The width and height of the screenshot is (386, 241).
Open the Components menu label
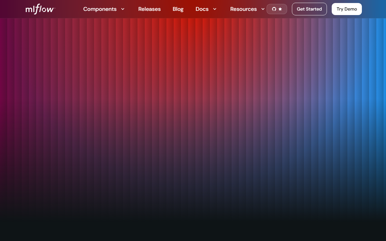click(x=100, y=9)
